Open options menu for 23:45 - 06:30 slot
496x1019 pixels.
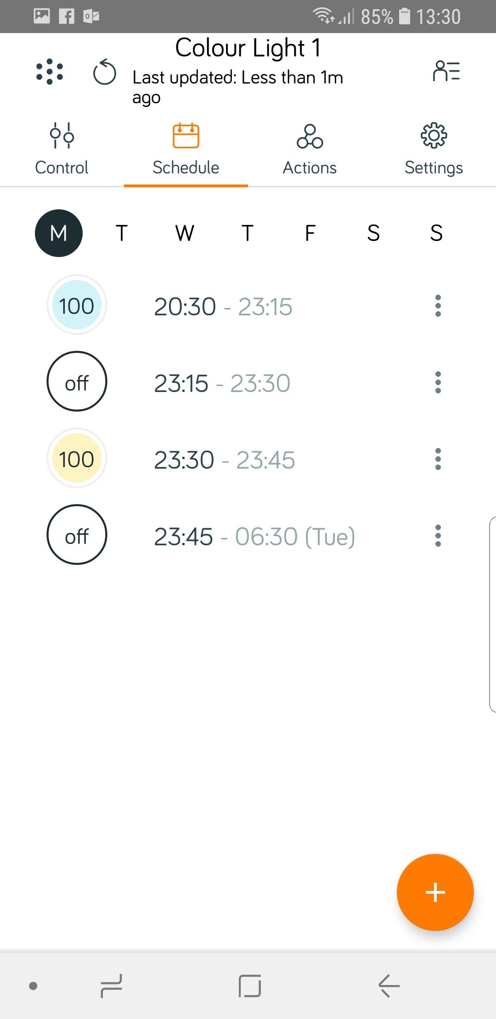click(438, 536)
